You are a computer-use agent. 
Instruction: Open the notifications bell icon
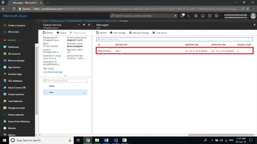(182, 16)
